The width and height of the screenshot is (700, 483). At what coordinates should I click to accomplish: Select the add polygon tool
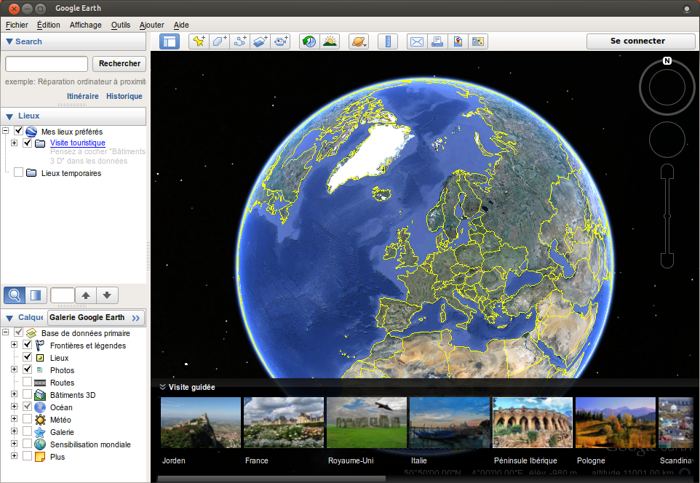coord(219,41)
